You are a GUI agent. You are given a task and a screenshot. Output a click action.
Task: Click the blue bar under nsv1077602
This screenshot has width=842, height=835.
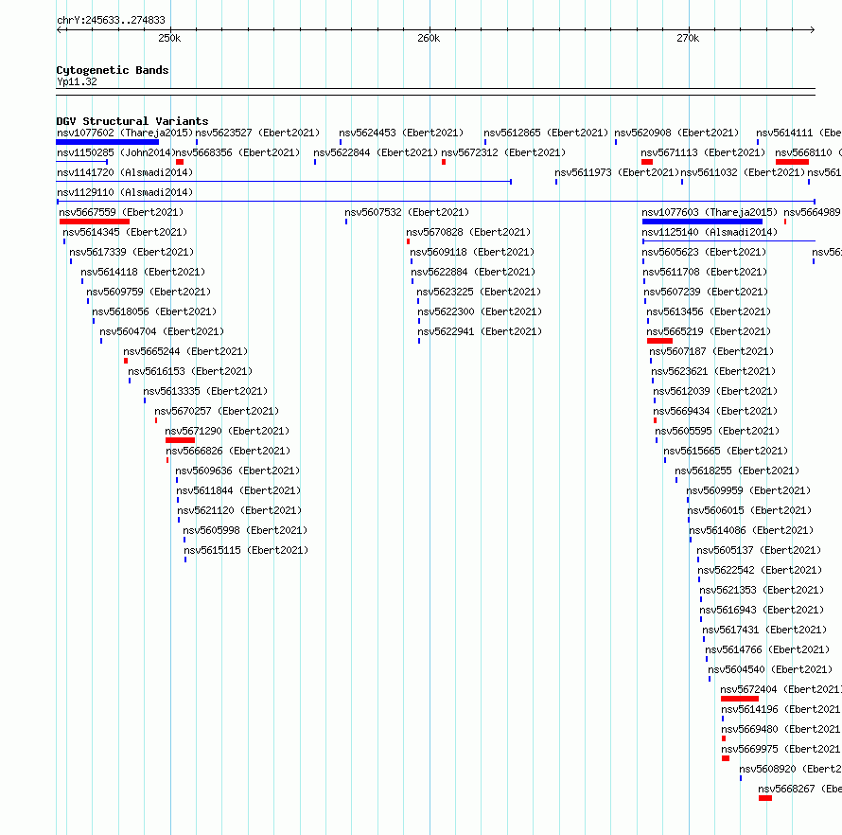click(x=108, y=142)
